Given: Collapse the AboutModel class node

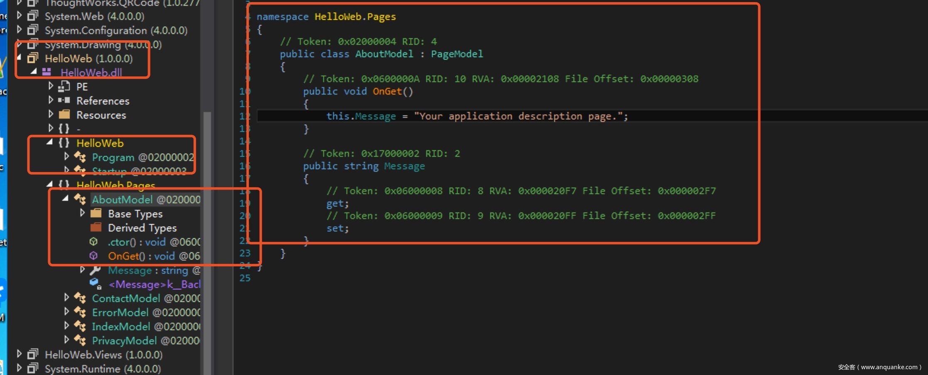Looking at the screenshot, I should click(65, 199).
